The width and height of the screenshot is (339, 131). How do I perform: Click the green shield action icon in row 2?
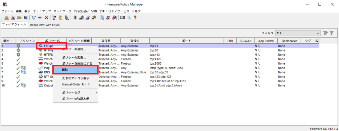click(x=19, y=50)
